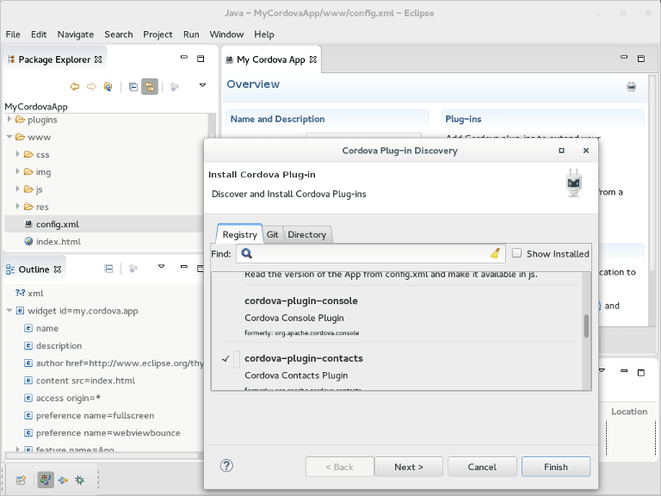Toggle Link with Editor in Package Explorer
The width and height of the screenshot is (661, 496).
(150, 87)
